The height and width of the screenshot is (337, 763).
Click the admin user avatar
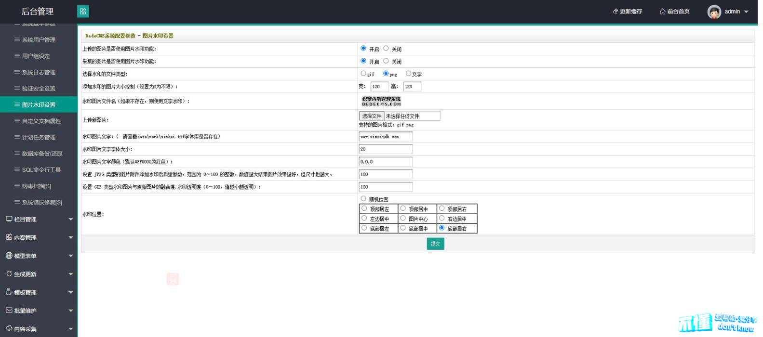[714, 12]
